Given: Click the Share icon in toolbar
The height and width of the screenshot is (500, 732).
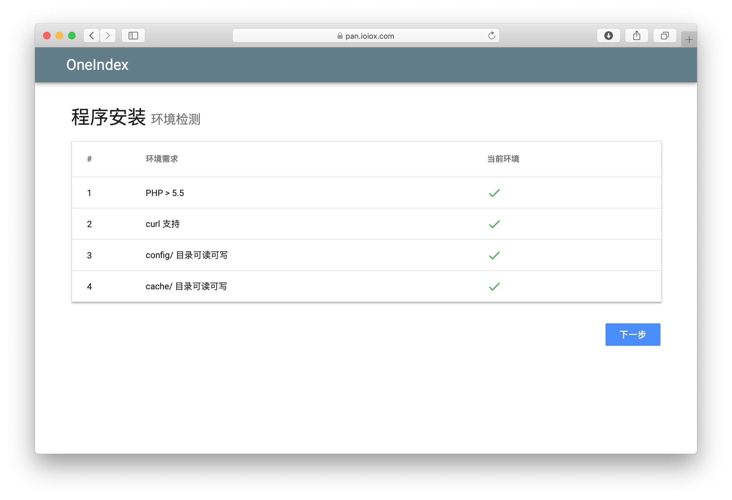Looking at the screenshot, I should point(636,36).
